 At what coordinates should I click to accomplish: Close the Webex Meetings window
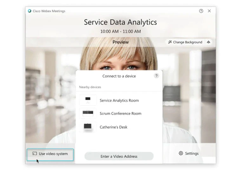click(x=209, y=11)
